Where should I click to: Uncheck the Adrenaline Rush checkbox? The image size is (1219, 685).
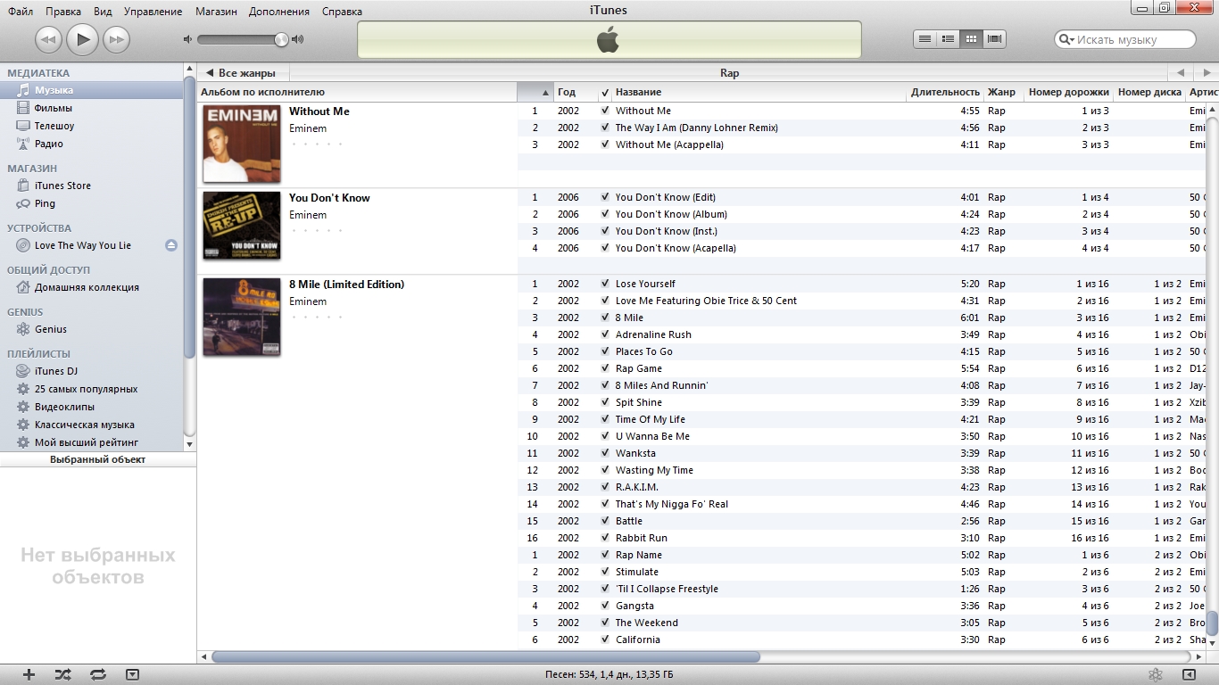(605, 334)
